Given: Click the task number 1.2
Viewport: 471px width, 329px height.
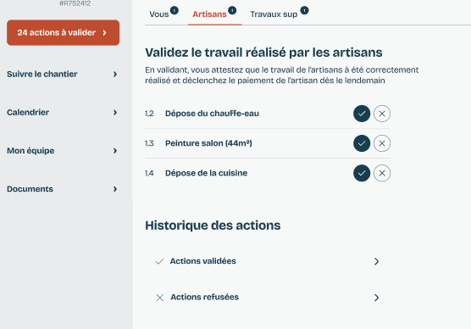Looking at the screenshot, I should coord(149,114).
